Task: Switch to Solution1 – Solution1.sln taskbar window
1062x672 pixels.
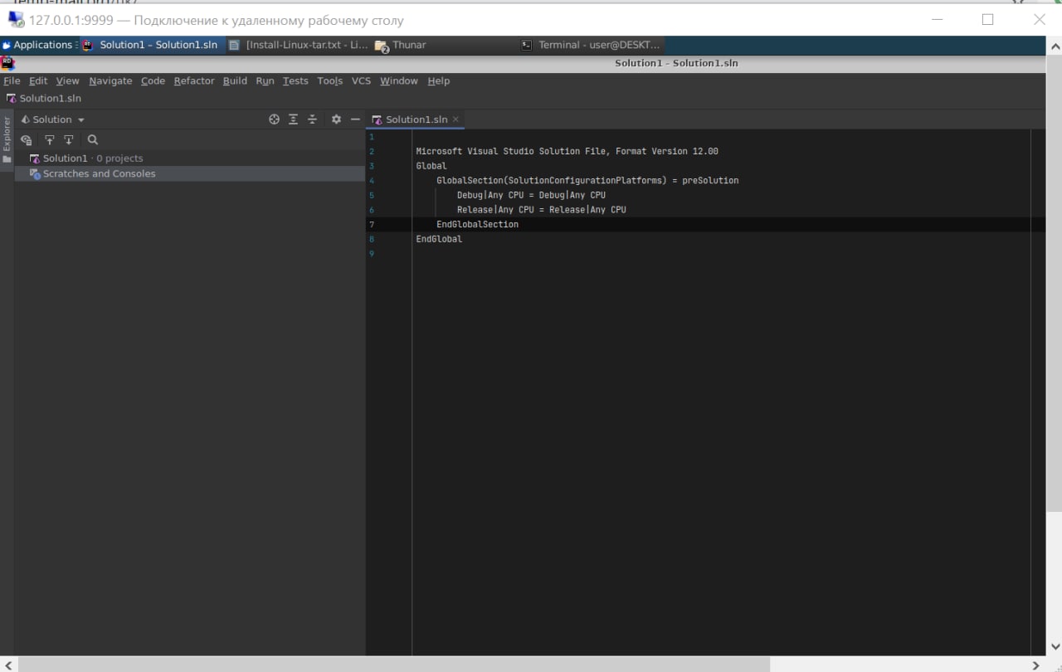Action: tap(151, 45)
